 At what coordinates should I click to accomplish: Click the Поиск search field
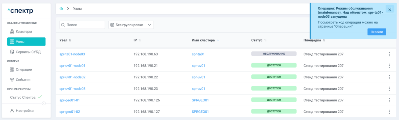click(x=82, y=25)
